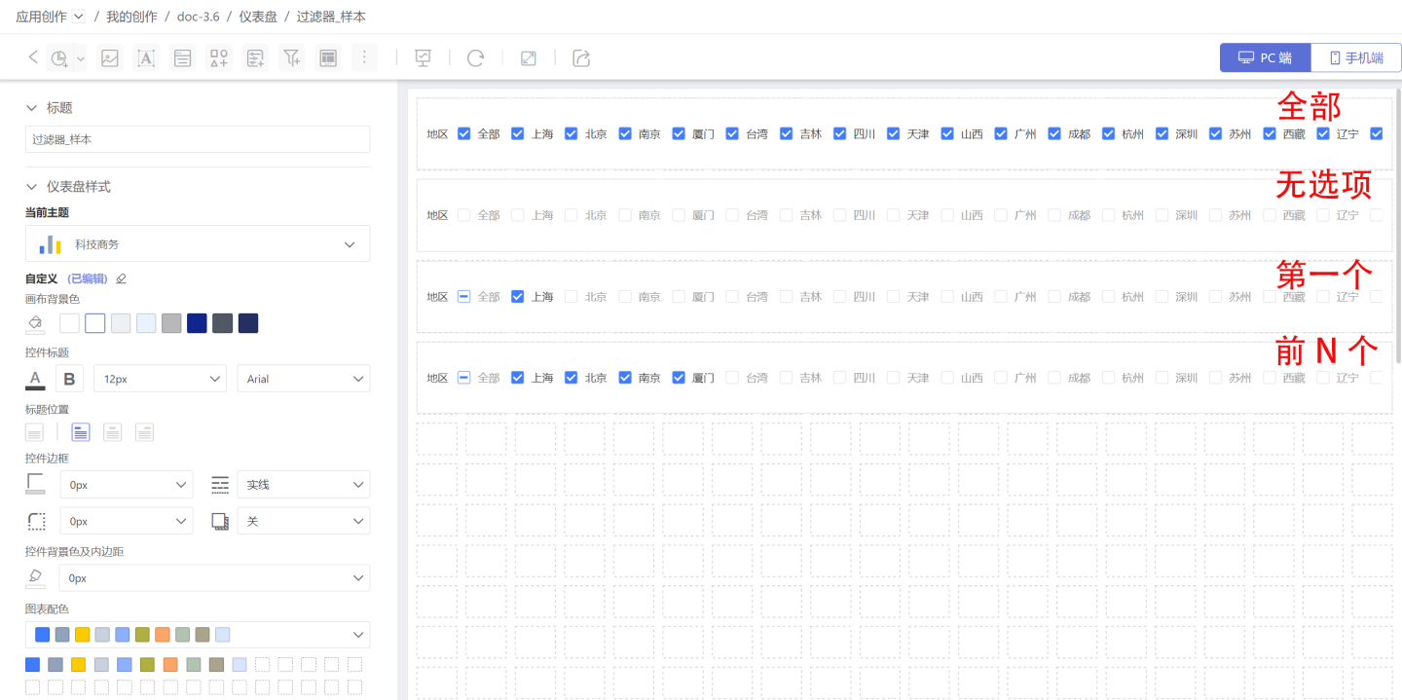Uncheck 全部 in the first filter row

pos(464,133)
